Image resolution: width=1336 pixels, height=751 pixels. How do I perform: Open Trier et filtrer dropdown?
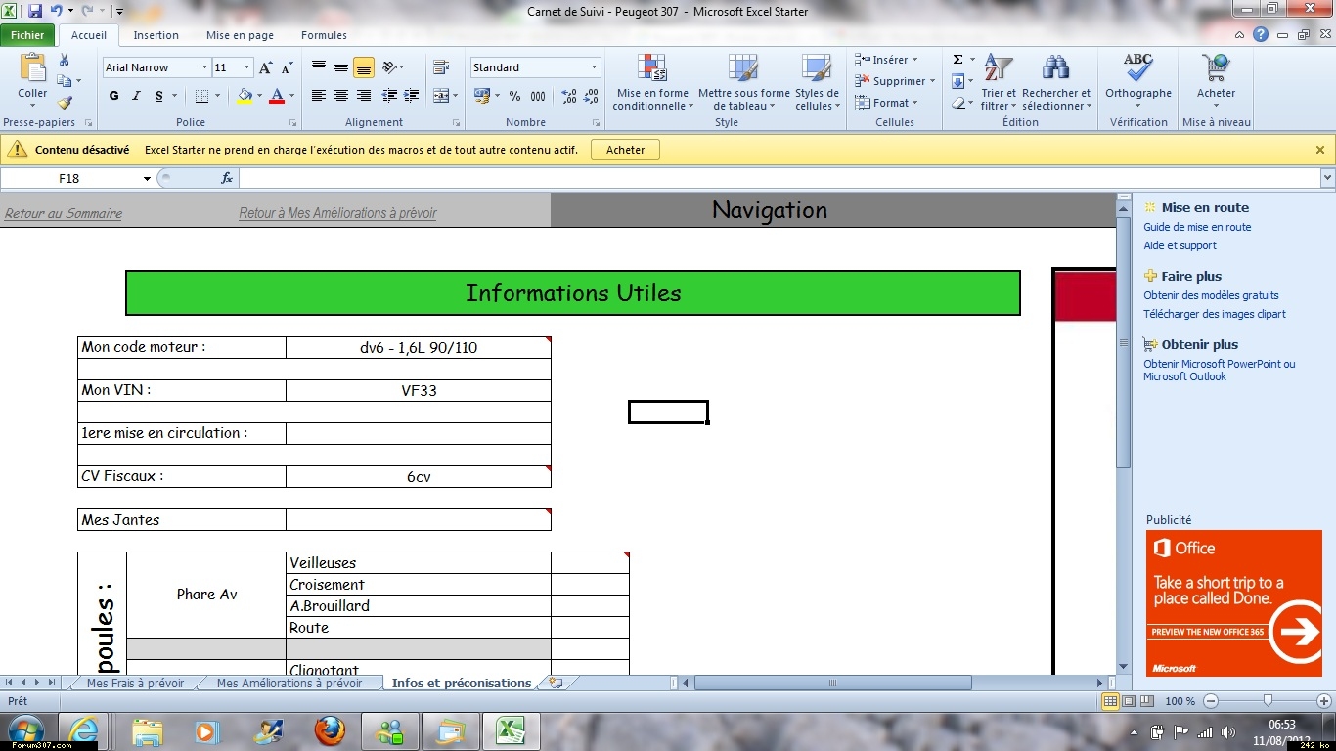point(999,81)
